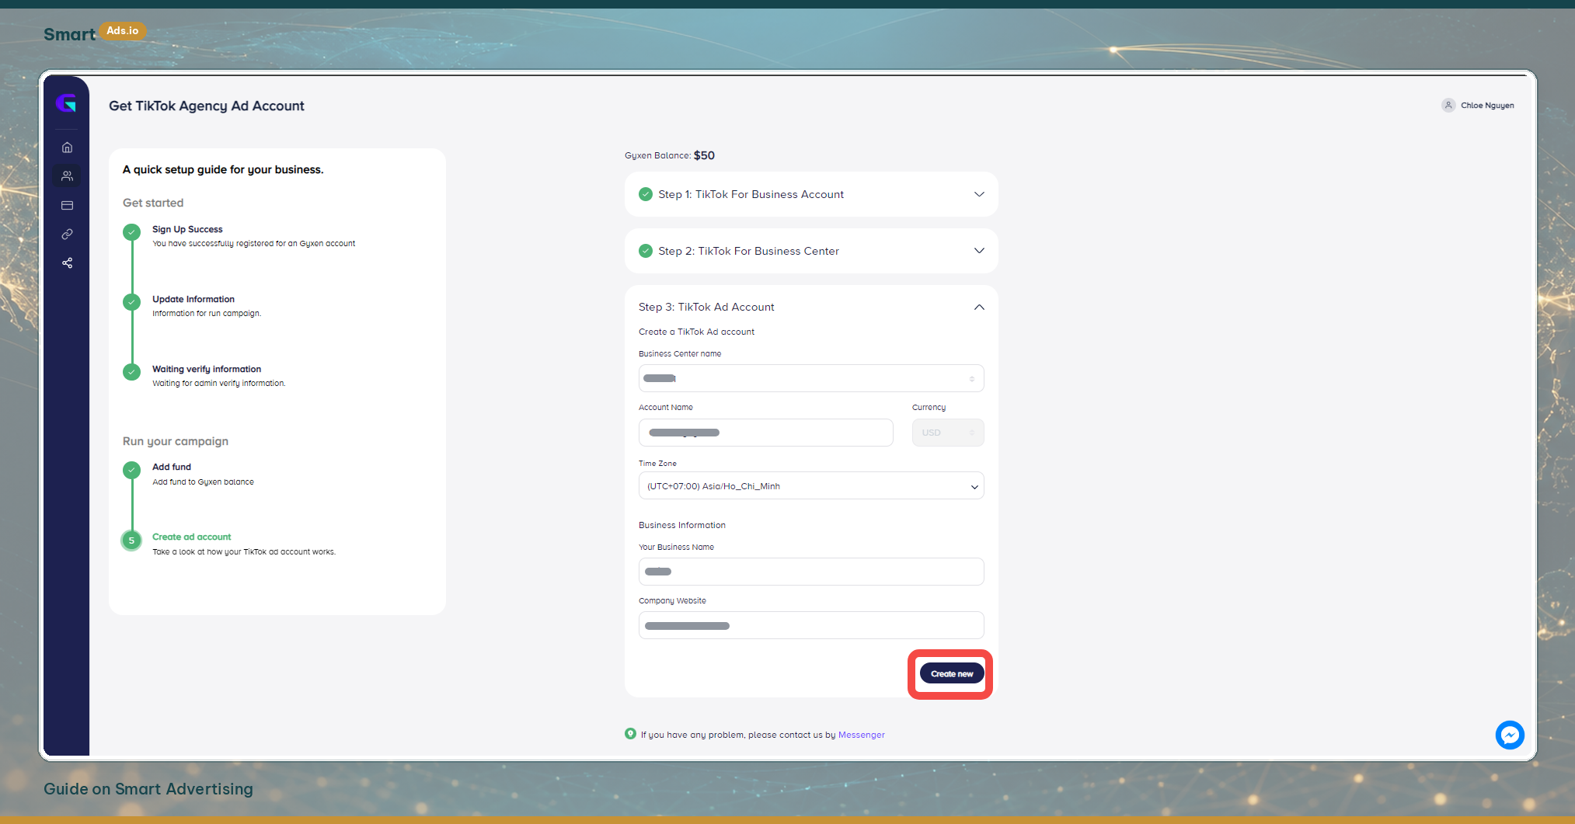Screen dimensions: 1575x824
Task: Click the Update Information step title
Action: click(193, 300)
